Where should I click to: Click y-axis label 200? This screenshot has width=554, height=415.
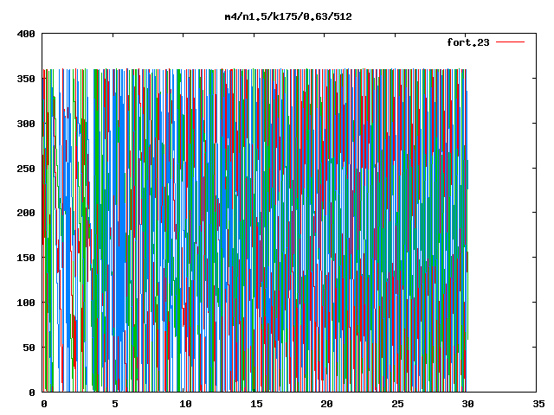tap(26, 213)
